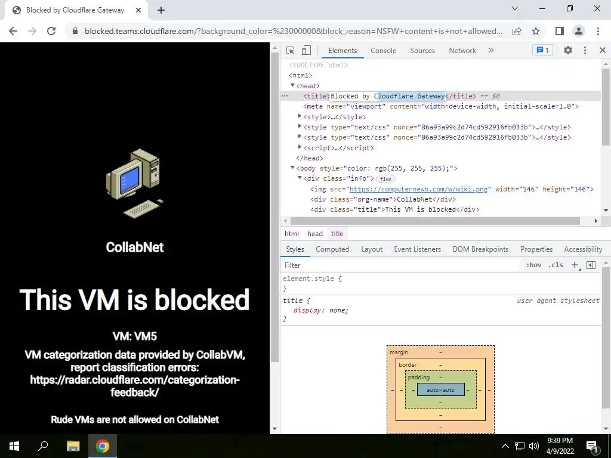Open the Chrome profile avatar
Screen dimensions: 611x458
pos(579,31)
